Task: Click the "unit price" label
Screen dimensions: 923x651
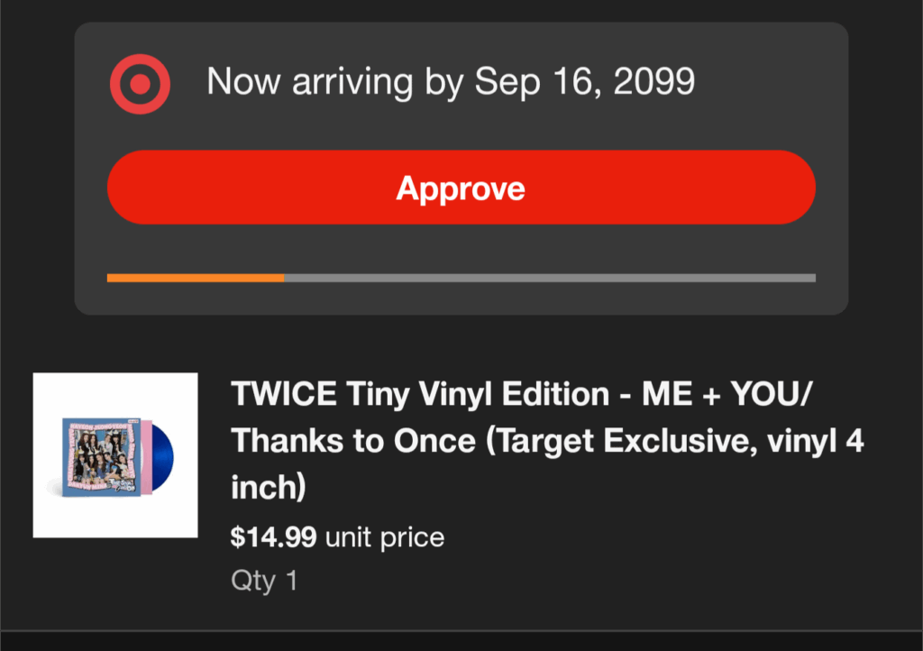Action: pos(385,537)
